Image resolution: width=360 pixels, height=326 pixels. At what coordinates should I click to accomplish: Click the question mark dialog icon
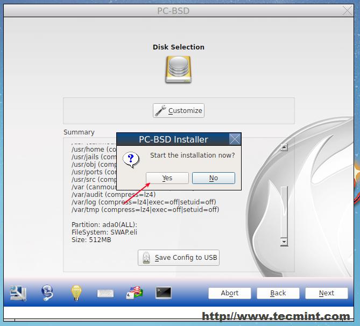131,160
